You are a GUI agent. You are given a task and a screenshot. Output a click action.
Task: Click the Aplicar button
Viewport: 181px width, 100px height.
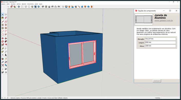157,81
